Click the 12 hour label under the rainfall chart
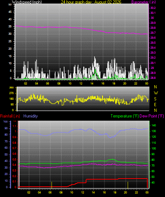 (x=82, y=192)
